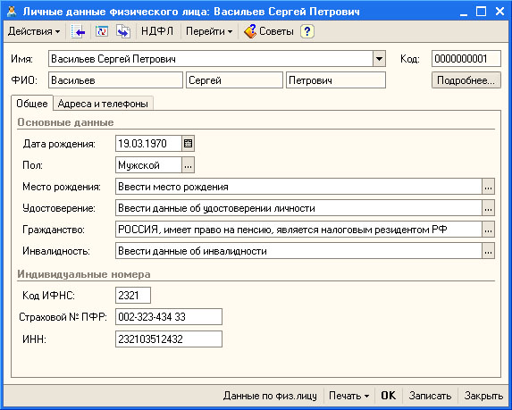
Task: Open help with the question mark icon
Action: click(307, 31)
